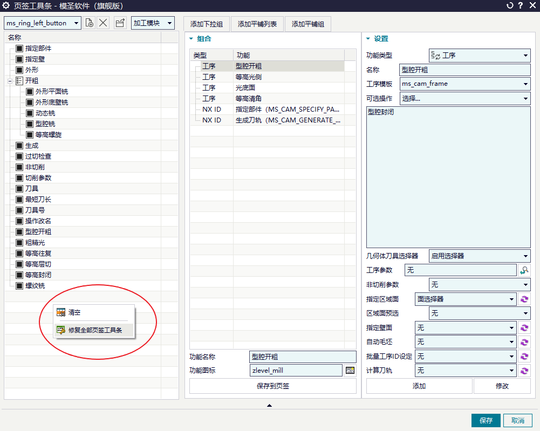Click the 指定部件 tree item icon
The width and height of the screenshot is (540, 431).
point(19,48)
